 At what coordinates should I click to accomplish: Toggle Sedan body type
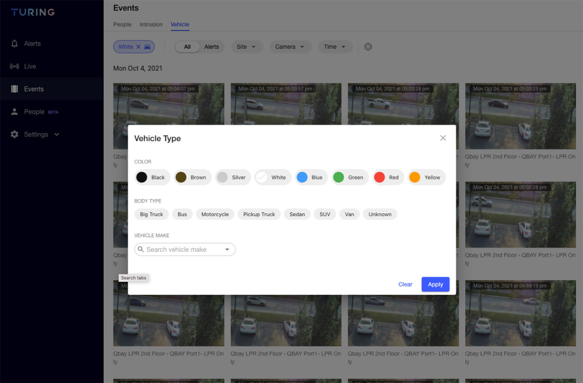click(x=297, y=214)
